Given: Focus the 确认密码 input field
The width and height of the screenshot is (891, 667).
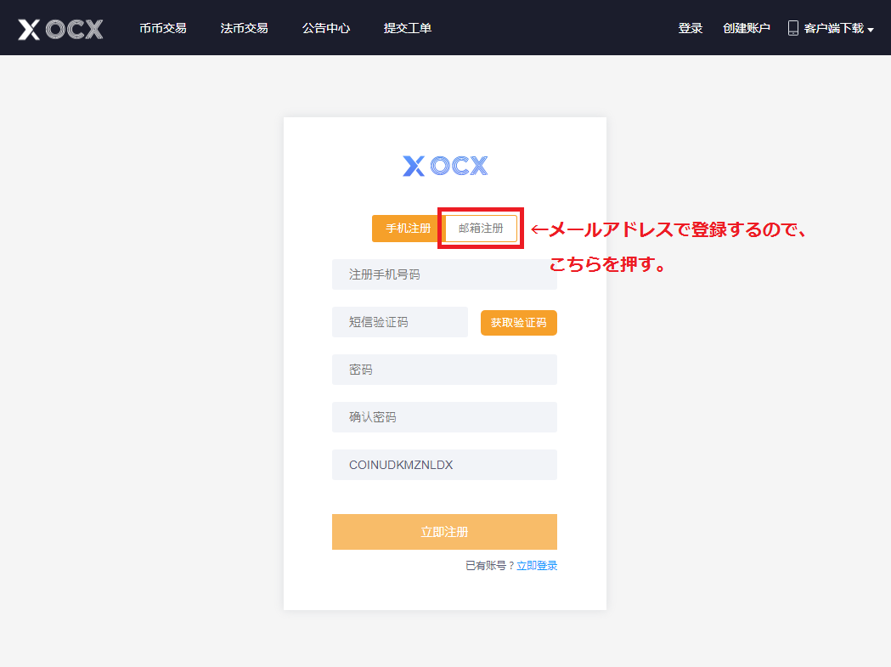Looking at the screenshot, I should click(x=444, y=417).
